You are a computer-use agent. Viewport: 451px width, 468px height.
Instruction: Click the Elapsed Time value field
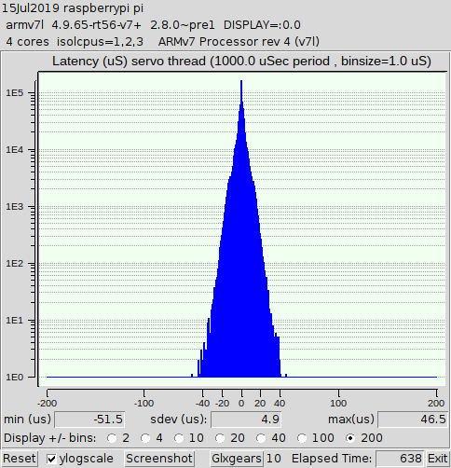(x=400, y=459)
